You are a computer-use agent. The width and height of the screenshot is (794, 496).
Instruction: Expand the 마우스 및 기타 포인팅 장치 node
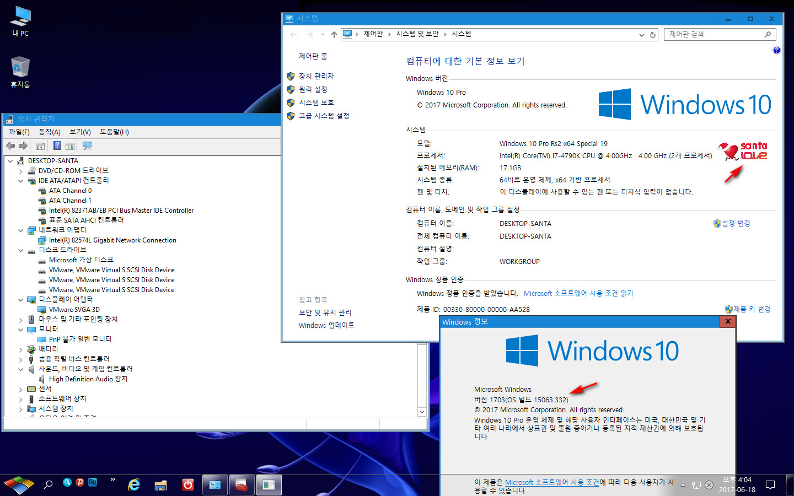point(21,320)
